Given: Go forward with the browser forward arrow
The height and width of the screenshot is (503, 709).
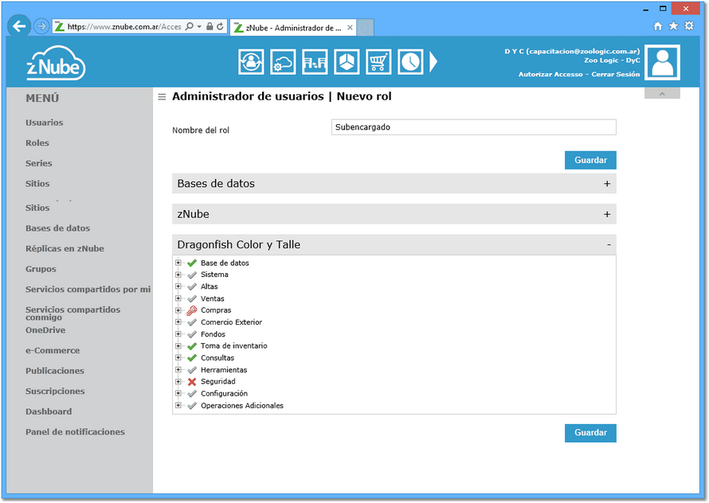Looking at the screenshot, I should pos(41,26).
